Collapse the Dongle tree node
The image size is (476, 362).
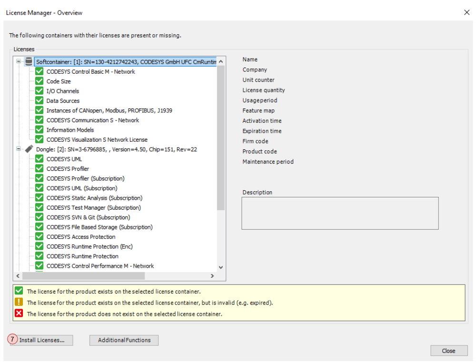coord(18,149)
